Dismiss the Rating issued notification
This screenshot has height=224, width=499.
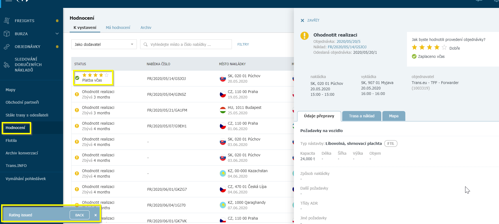click(x=96, y=215)
